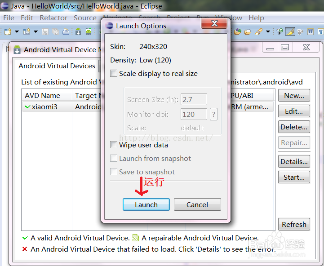This screenshot has width=324, height=266.
Task: Maximize the Android Virtual Device Manager window
Action: 285,47
